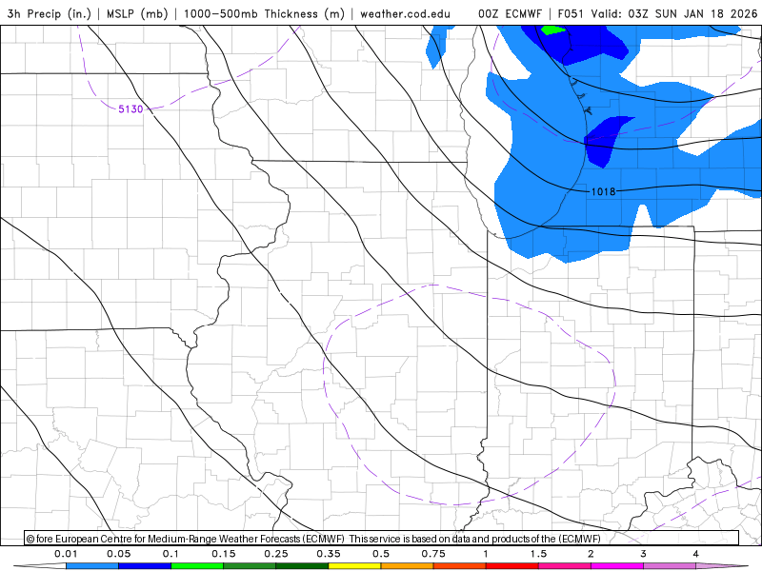The width and height of the screenshot is (762, 571).
Task: Click the yellow 0.35 legend swatch
Action: 354,566
